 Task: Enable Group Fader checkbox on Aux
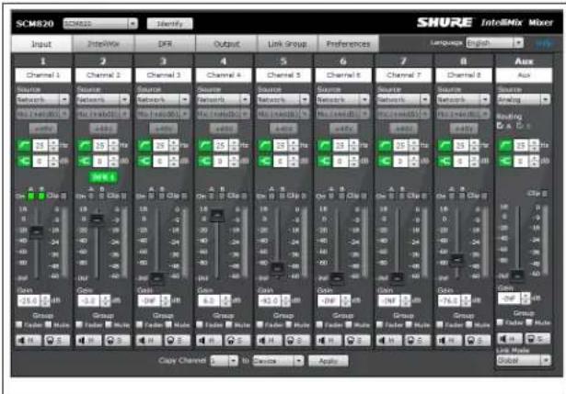pyautogui.click(x=500, y=322)
